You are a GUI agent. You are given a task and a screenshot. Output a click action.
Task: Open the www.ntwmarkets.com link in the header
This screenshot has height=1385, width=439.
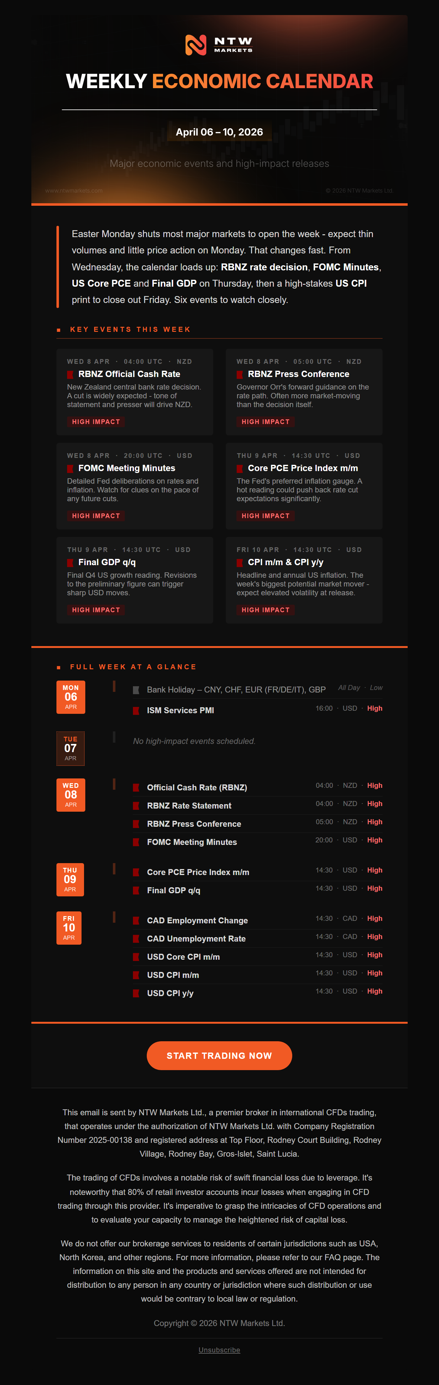[x=74, y=191]
